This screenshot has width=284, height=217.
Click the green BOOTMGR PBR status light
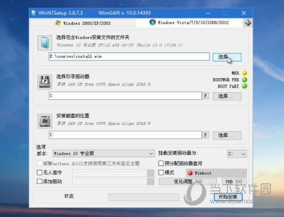(244, 80)
